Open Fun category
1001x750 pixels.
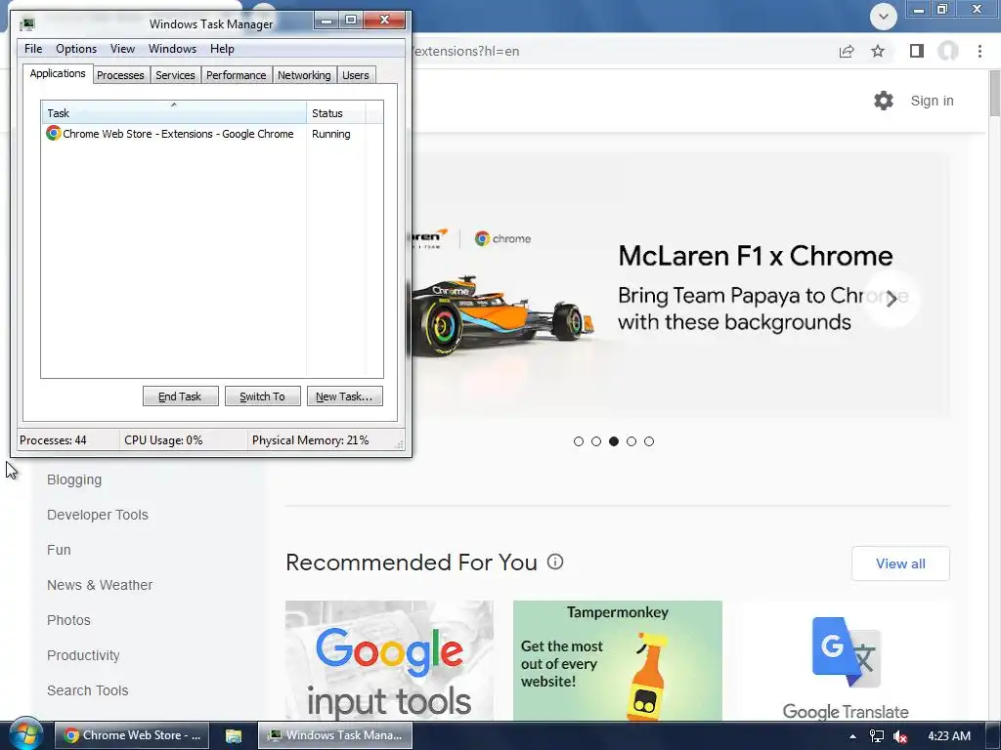59,550
